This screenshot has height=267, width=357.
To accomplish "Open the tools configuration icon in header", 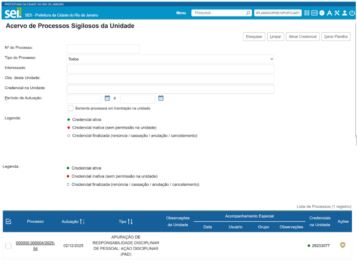I will pyautogui.click(x=337, y=13).
